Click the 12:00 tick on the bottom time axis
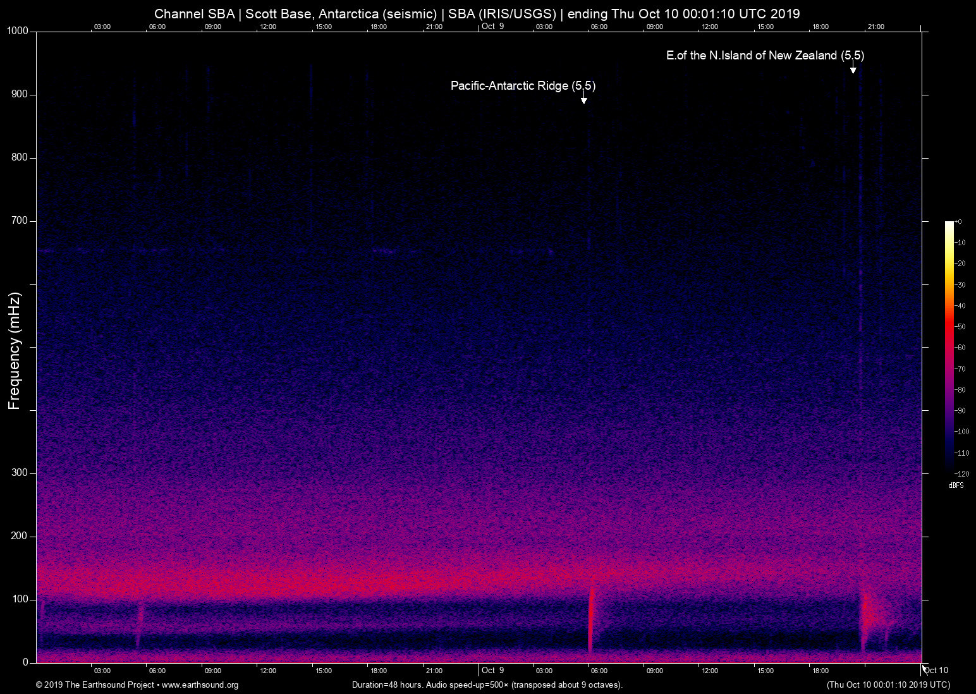 268,671
